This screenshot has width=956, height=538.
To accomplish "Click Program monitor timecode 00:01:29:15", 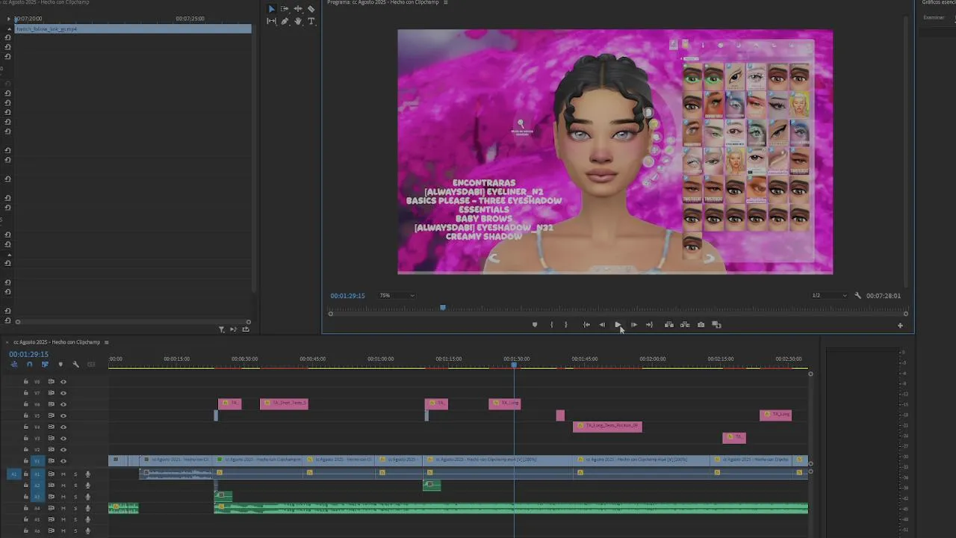I will click(347, 295).
